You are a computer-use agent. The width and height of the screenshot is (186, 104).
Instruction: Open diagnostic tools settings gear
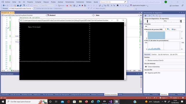coord(145,16)
